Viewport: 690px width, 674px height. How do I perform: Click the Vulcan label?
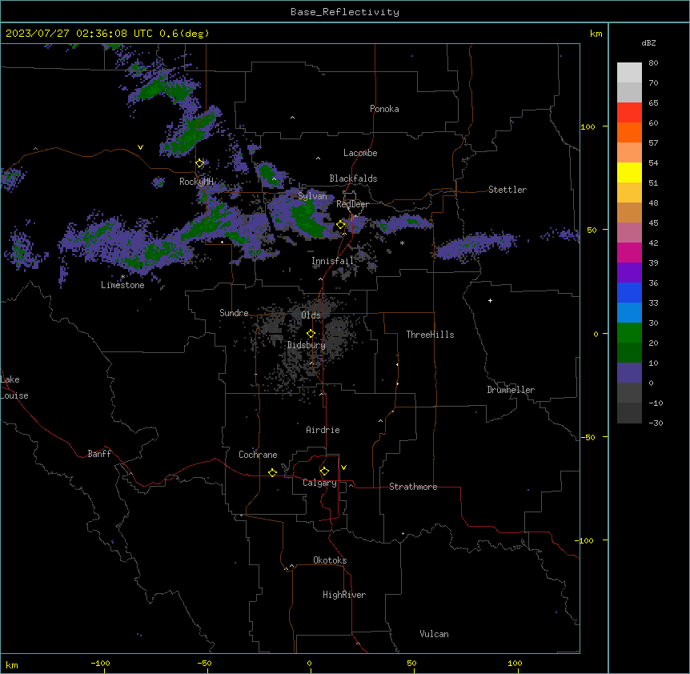coord(434,634)
